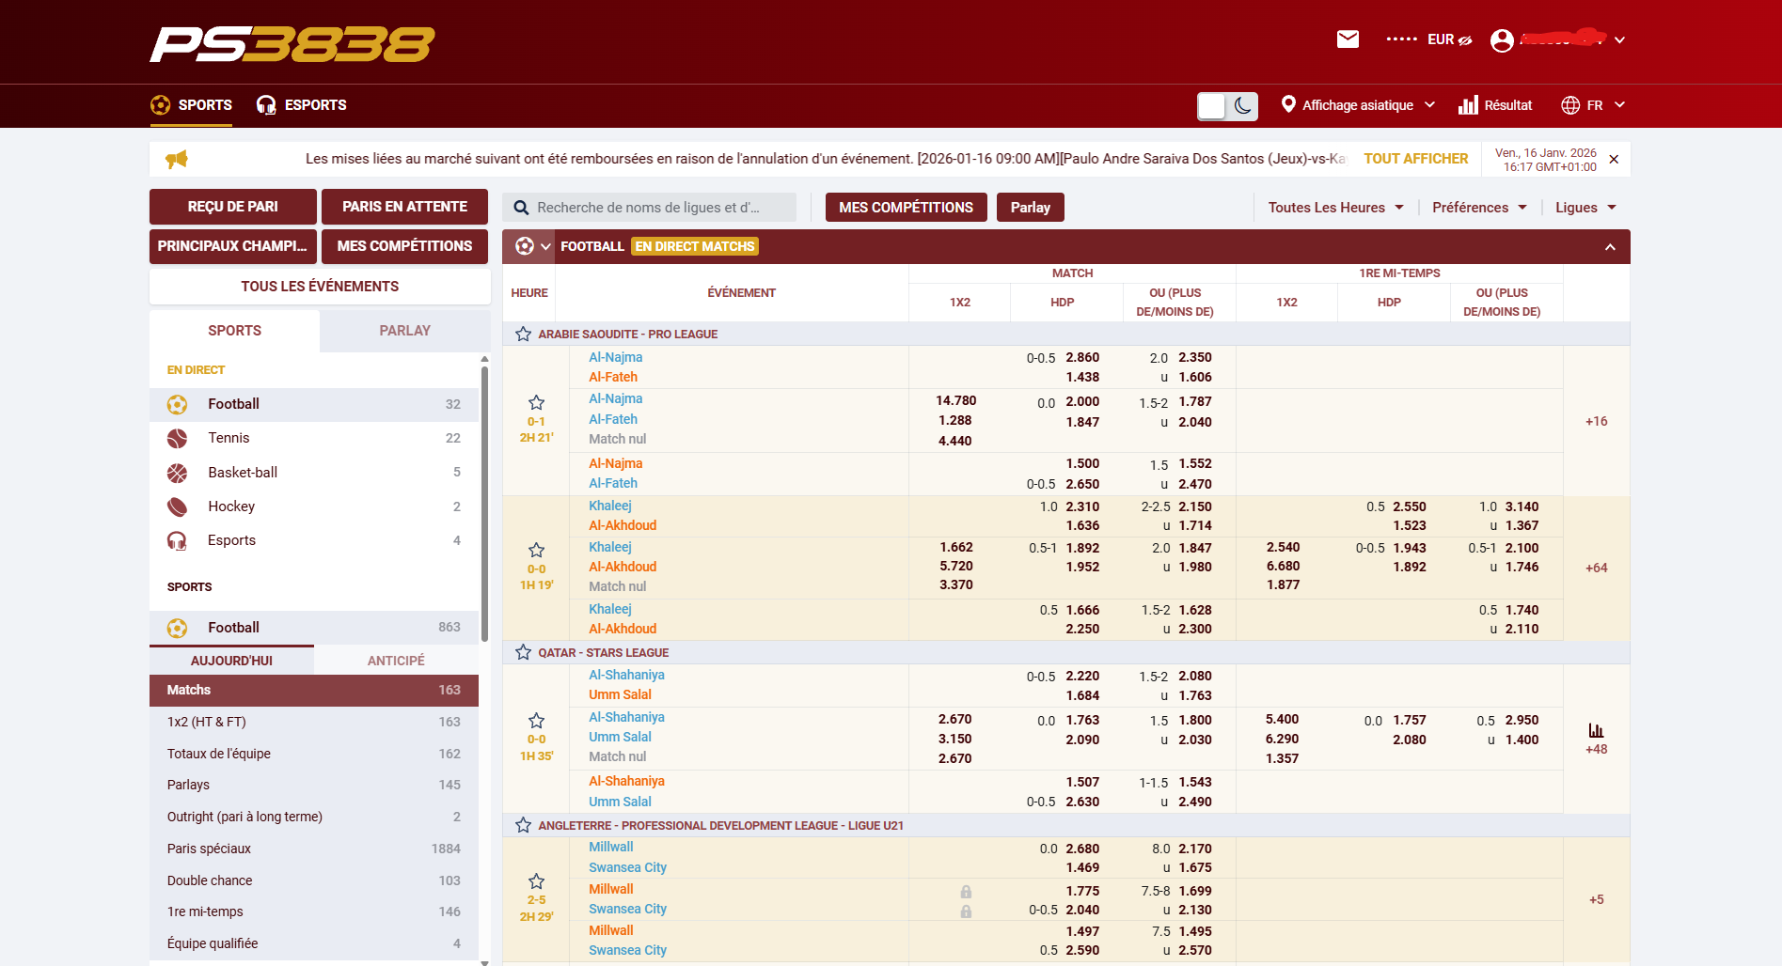Open Affichage asiatique dropdown

point(1358,105)
